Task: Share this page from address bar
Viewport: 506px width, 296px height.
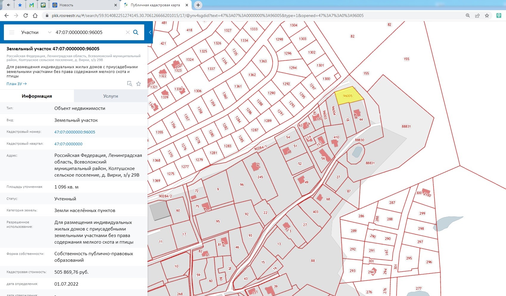Action: pyautogui.click(x=477, y=15)
